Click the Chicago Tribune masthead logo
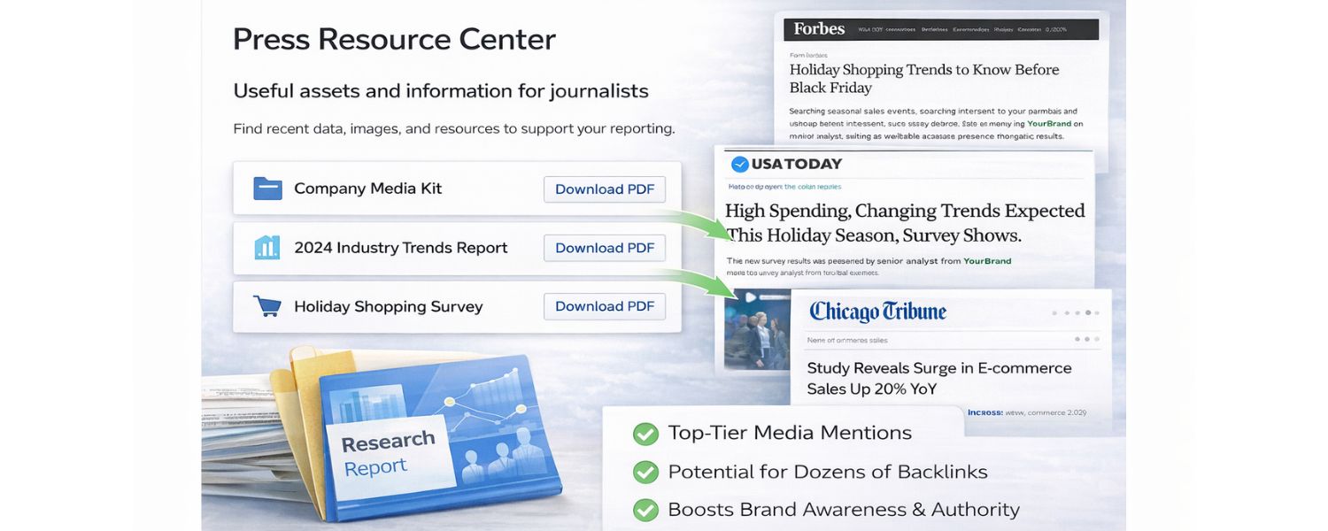Image resolution: width=1328 pixels, height=531 pixels. pos(876,312)
